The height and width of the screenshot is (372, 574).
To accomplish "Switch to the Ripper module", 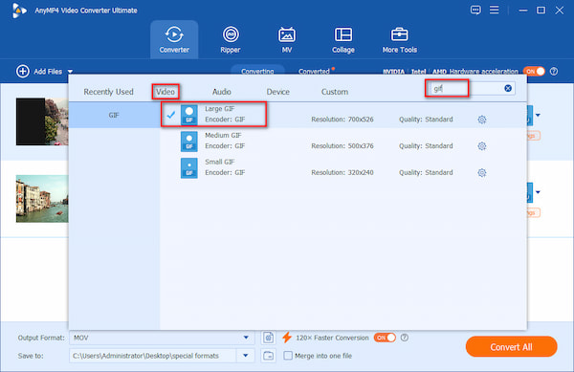I will pyautogui.click(x=231, y=39).
